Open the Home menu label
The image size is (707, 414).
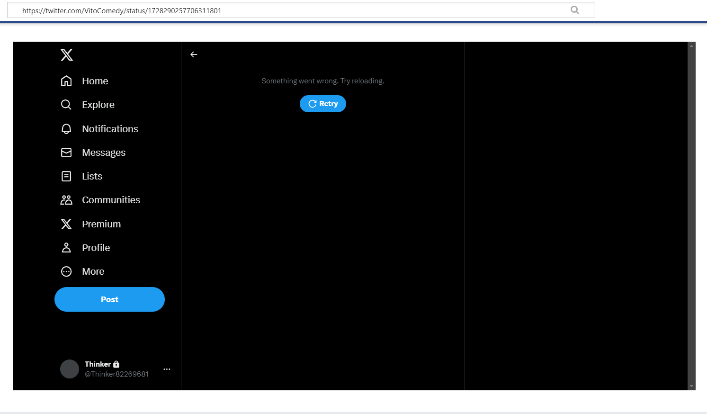point(95,81)
